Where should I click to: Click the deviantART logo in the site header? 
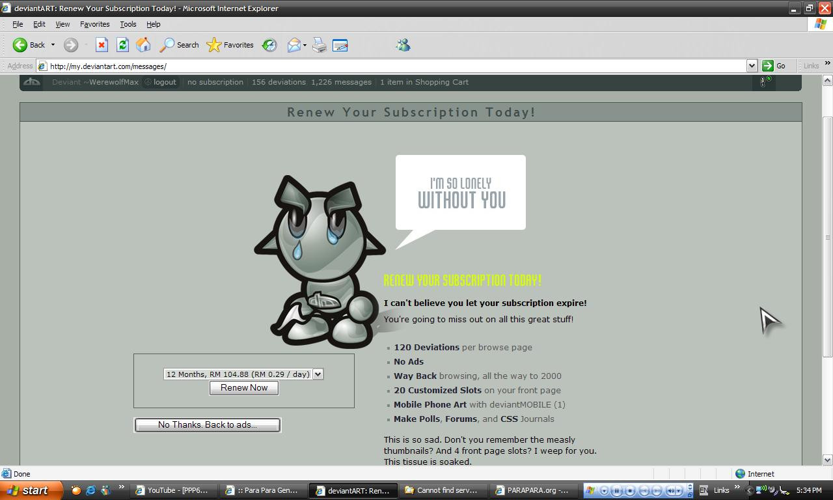click(31, 82)
